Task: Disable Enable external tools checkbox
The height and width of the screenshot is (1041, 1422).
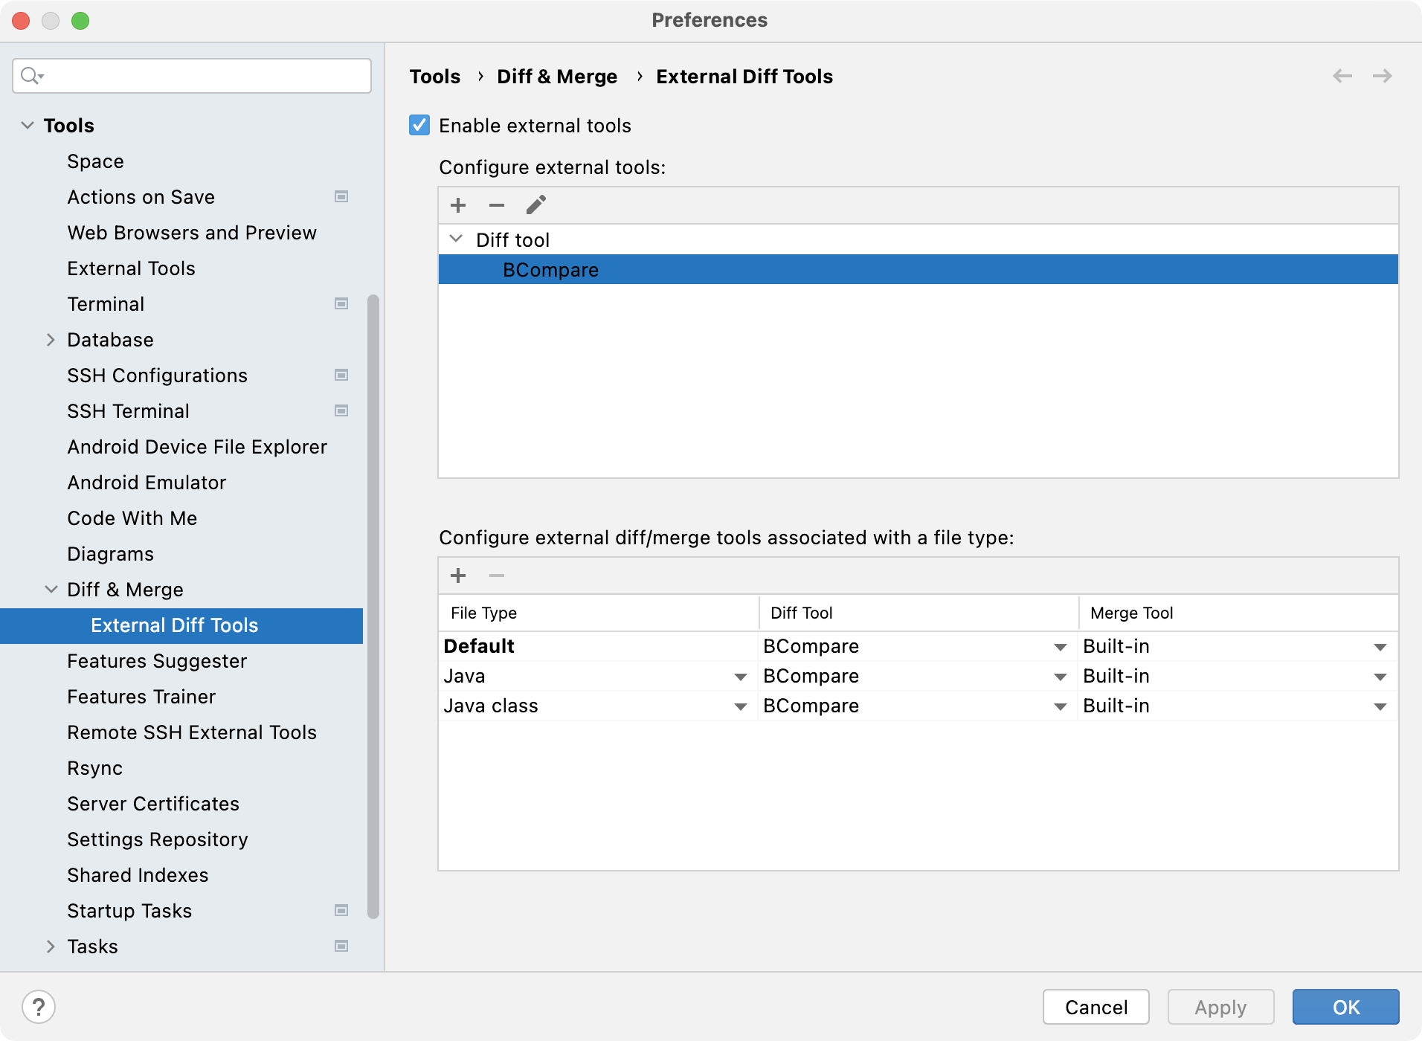Action: point(419,126)
